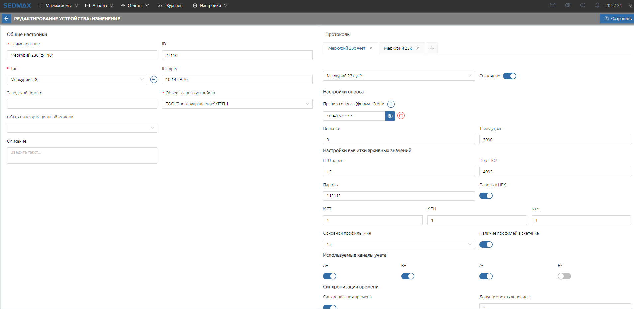Screen dimensions: 634x309
Task: Click the crossed-eye visibility icon
Action: pyautogui.click(x=568, y=5)
